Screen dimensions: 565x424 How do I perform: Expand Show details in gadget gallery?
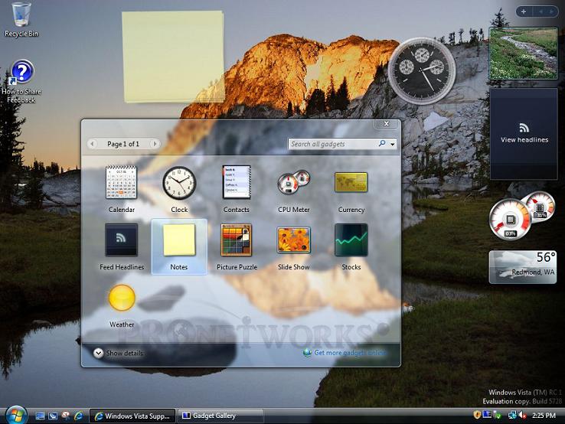pos(119,353)
